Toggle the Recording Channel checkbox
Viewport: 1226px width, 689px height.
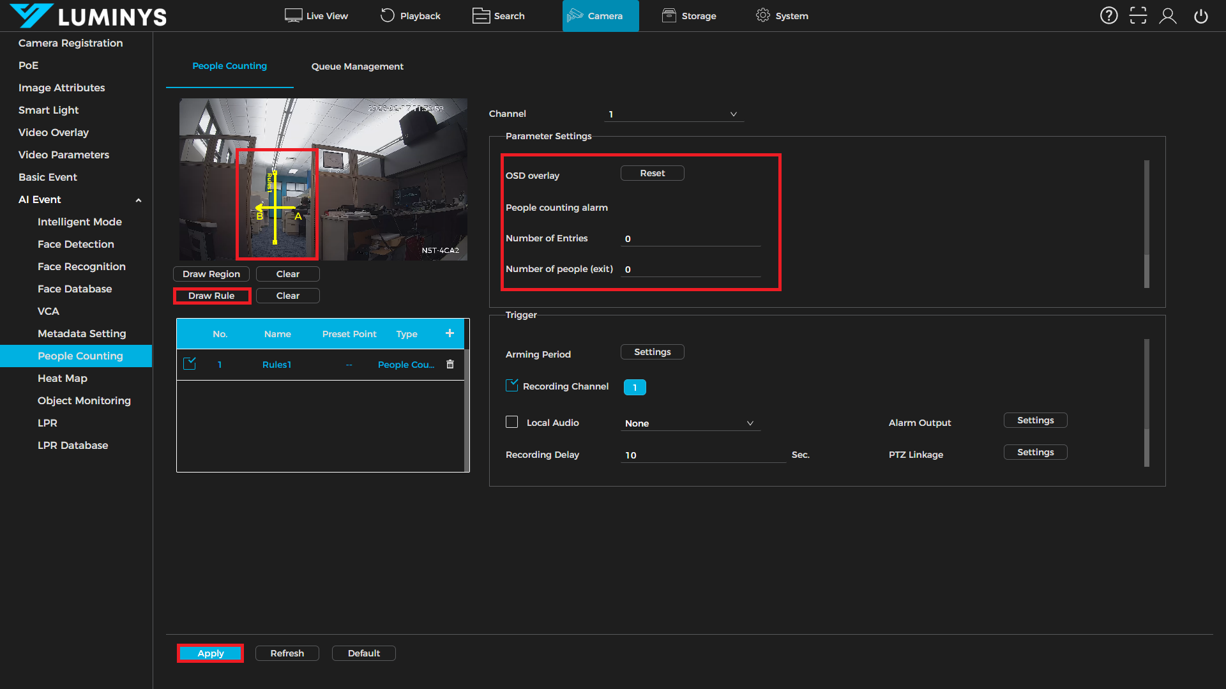pos(511,386)
